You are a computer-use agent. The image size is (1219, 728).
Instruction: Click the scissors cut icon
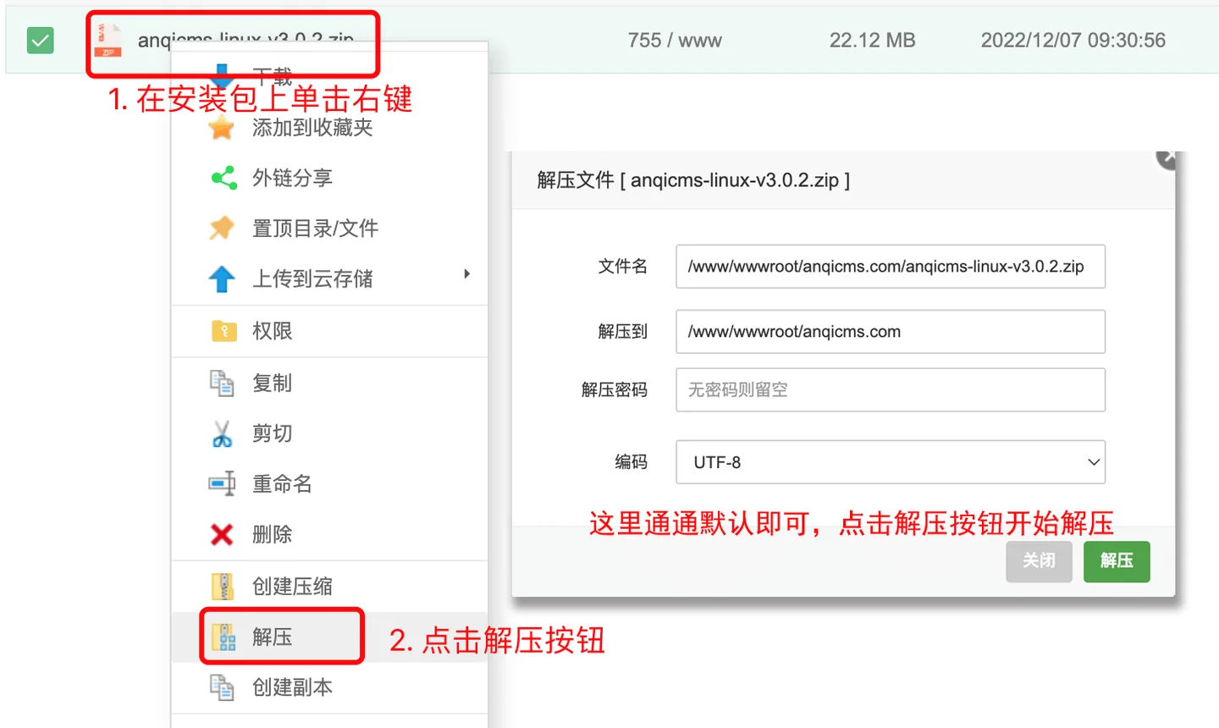222,433
